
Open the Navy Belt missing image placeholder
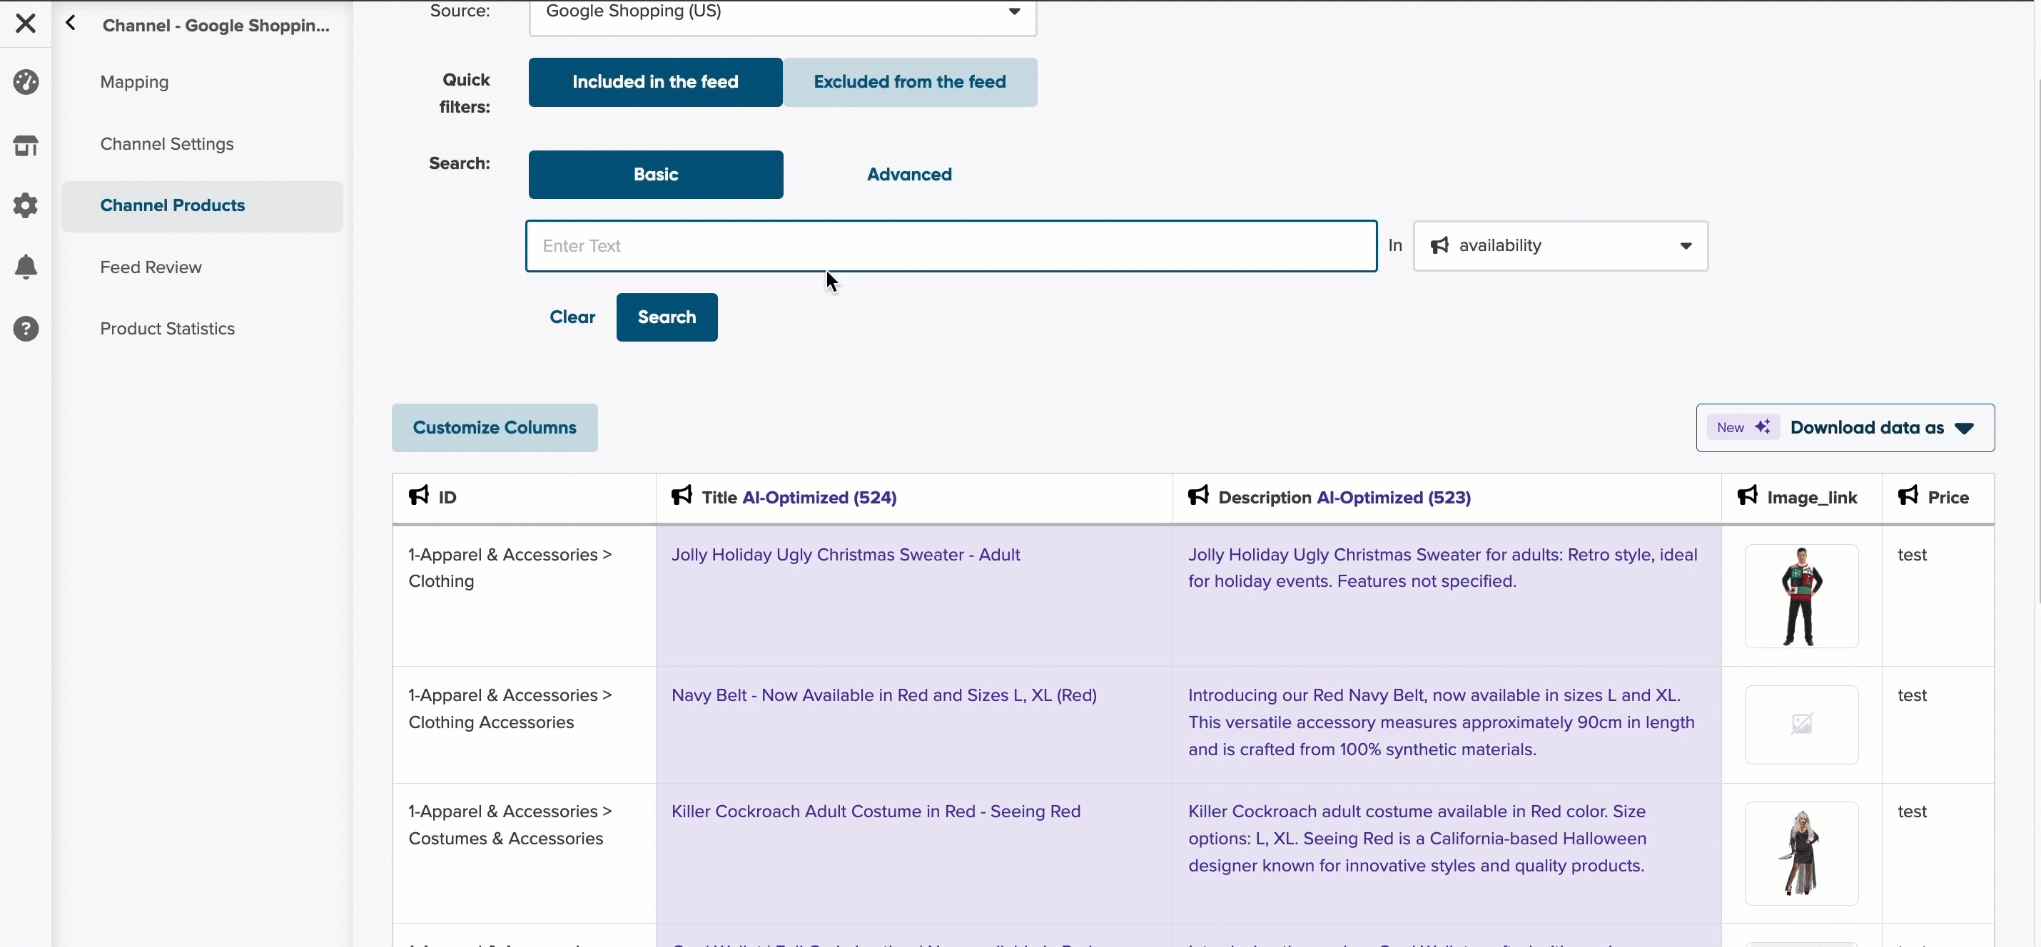(x=1801, y=724)
